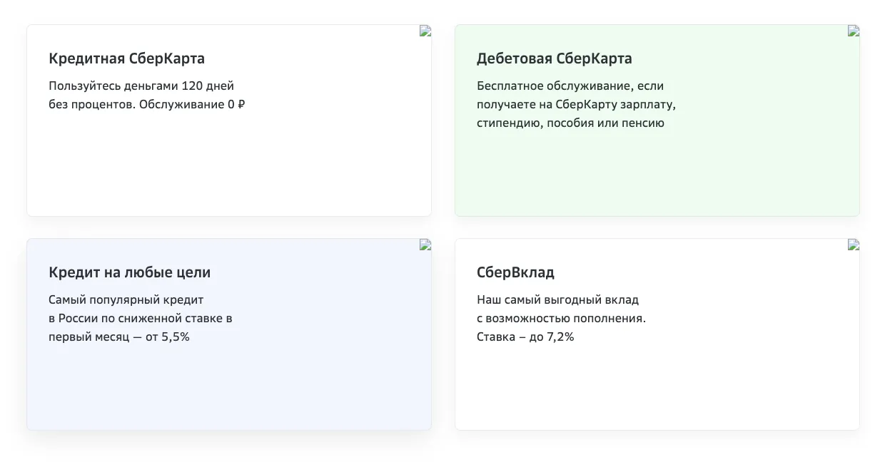Select text 'Самый популярный кредит'
Viewport: 885px width, 462px height.
tap(126, 300)
